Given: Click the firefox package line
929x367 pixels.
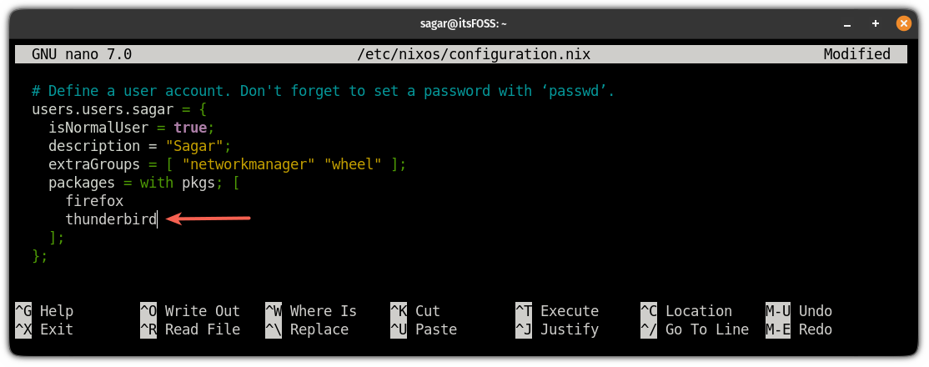Looking at the screenshot, I should pos(94,201).
